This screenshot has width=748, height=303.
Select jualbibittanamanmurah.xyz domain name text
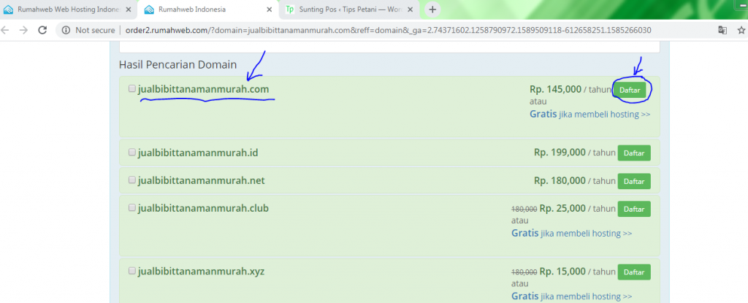(201, 272)
